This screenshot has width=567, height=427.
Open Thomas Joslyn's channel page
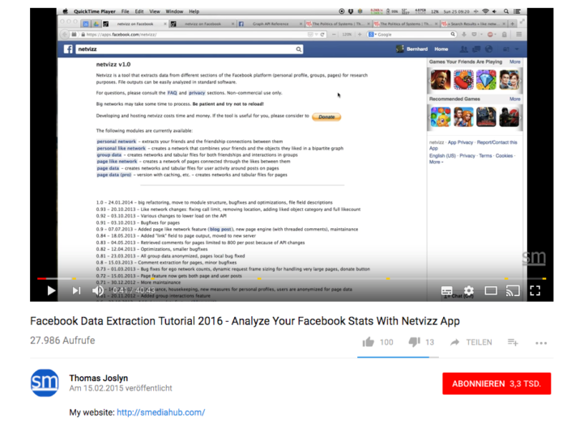point(98,378)
